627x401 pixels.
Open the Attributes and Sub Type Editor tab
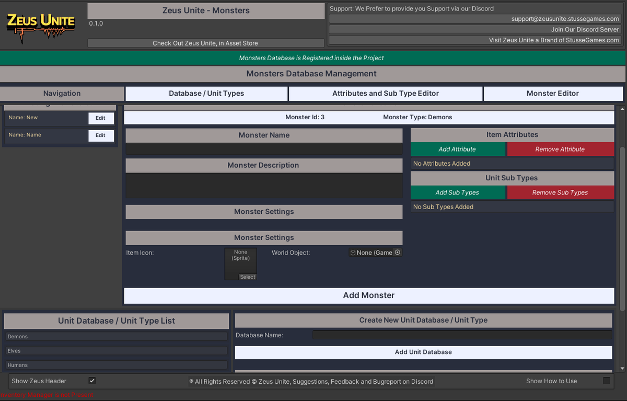(x=386, y=94)
